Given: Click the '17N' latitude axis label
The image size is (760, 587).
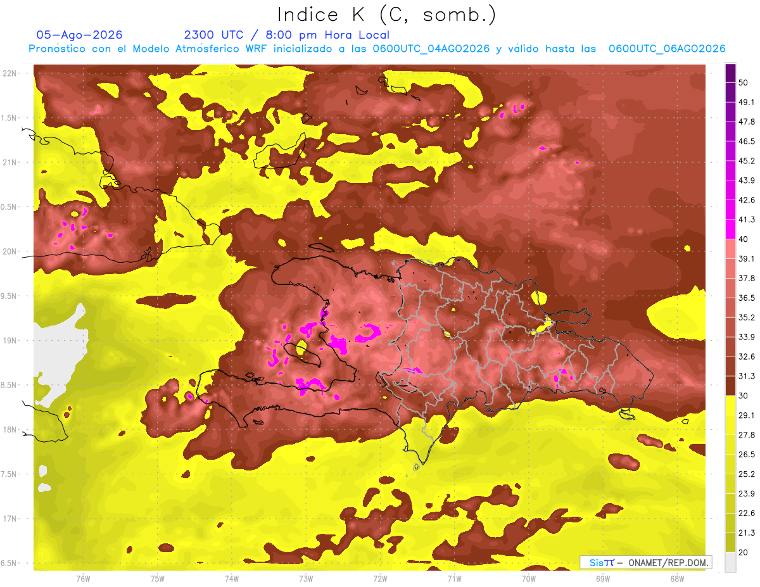Looking at the screenshot, I should [10, 519].
